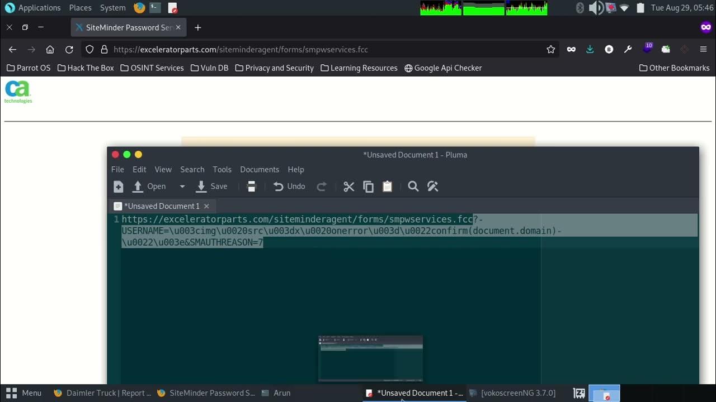716x402 pixels.
Task: Open the Hack The Box bookmarks folder
Action: pyautogui.click(x=86, y=68)
